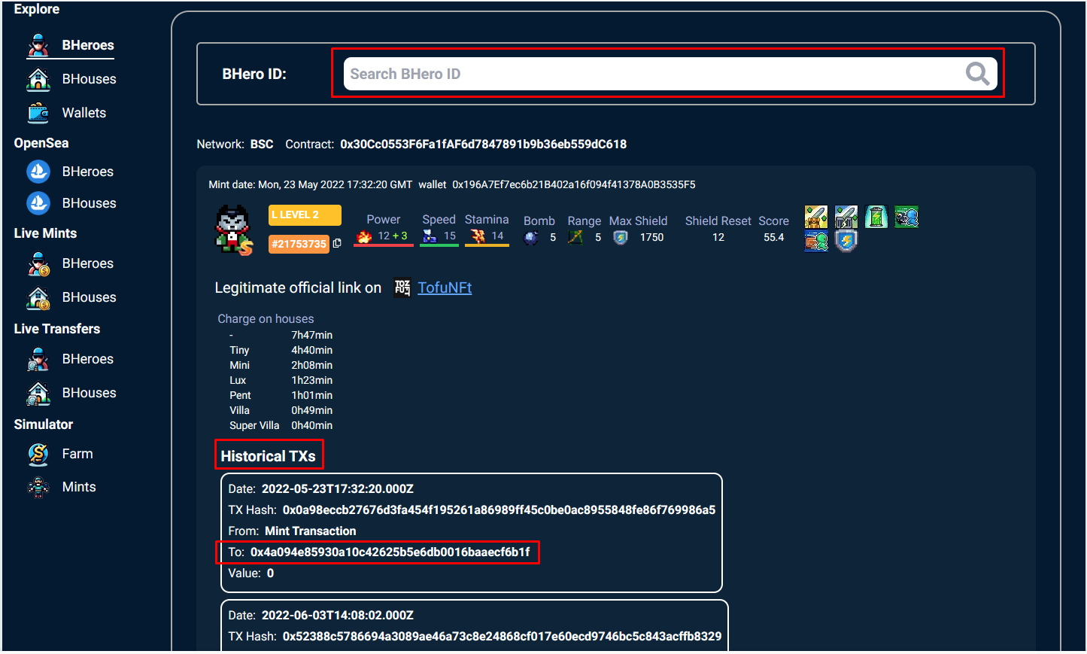The height and width of the screenshot is (654, 1087).
Task: Click the lightning shield ability icon
Action: [846, 241]
